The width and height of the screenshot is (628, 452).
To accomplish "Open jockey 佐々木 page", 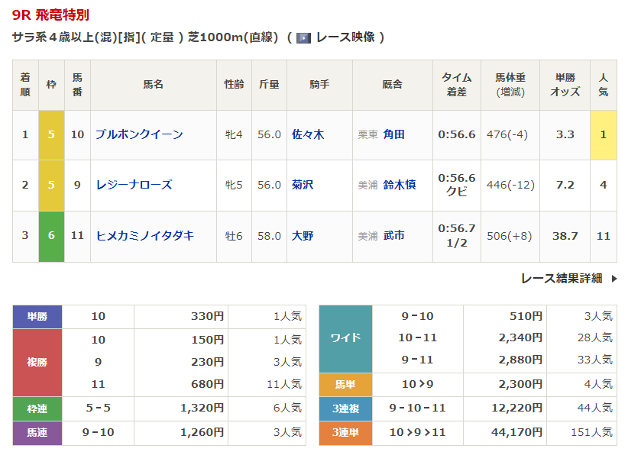I will [308, 134].
